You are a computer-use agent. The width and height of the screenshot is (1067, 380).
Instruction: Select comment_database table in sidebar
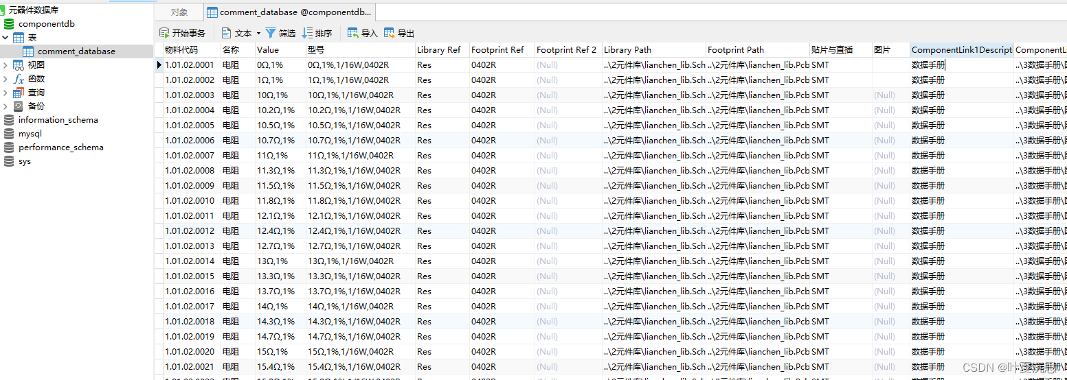pyautogui.click(x=76, y=51)
